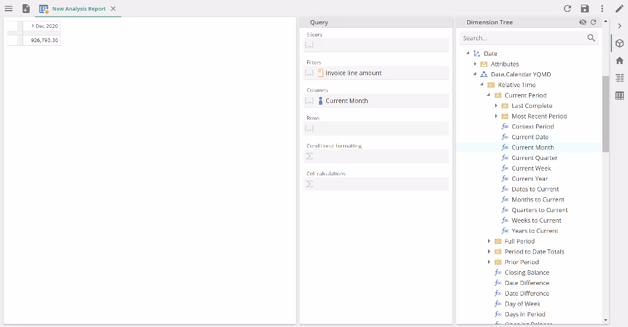Expand the Last Complete folder

tap(496, 106)
